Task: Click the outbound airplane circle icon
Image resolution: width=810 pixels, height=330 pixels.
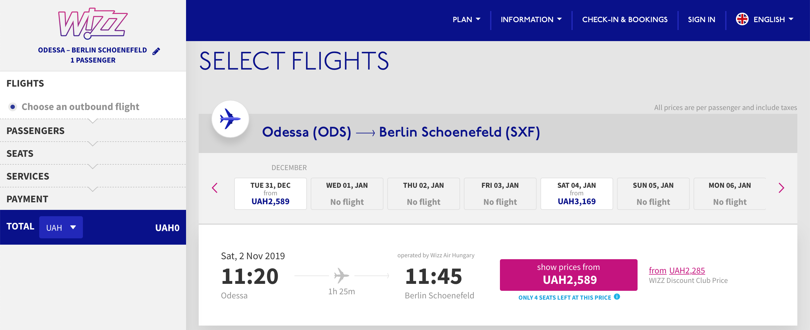Action: pos(230,119)
